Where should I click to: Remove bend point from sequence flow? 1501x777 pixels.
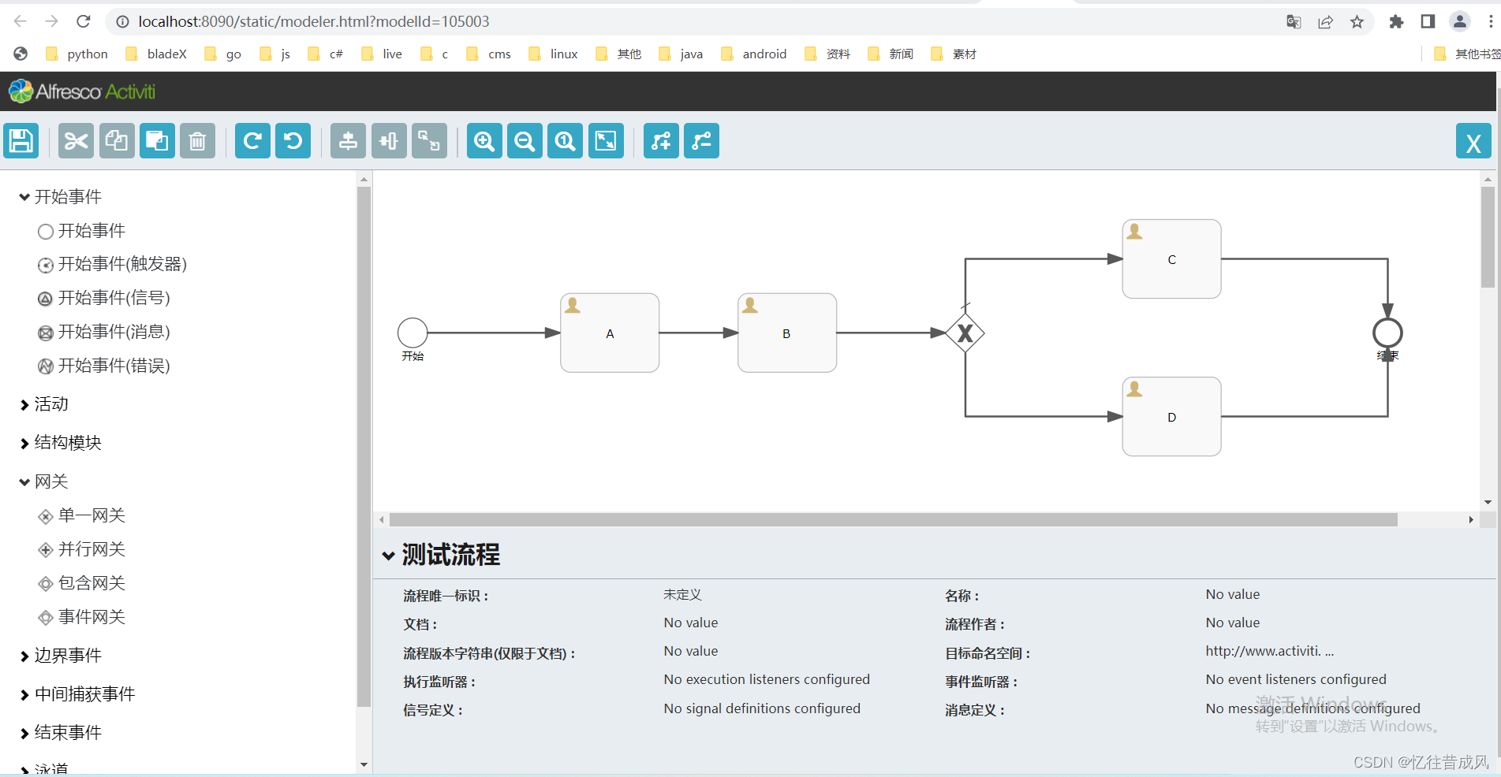(x=701, y=141)
